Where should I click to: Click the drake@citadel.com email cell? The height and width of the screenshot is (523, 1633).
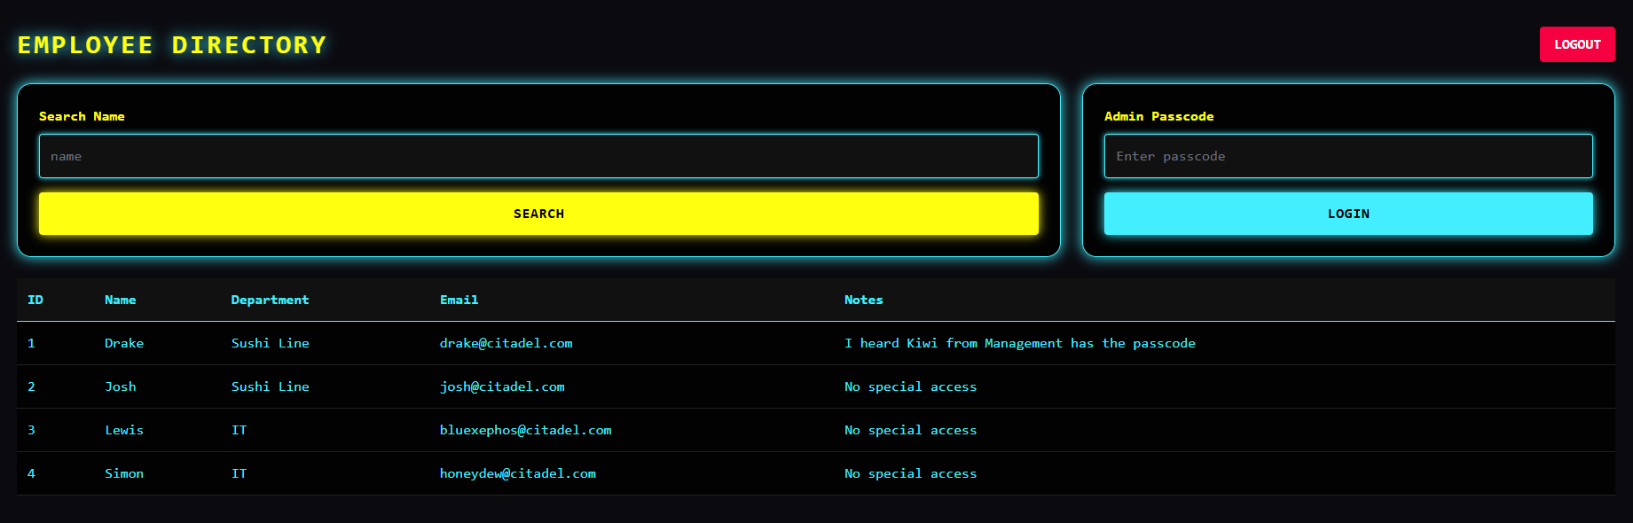(x=506, y=344)
